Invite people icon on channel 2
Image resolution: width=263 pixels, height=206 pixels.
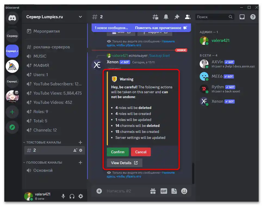pyautogui.click(x=75, y=150)
